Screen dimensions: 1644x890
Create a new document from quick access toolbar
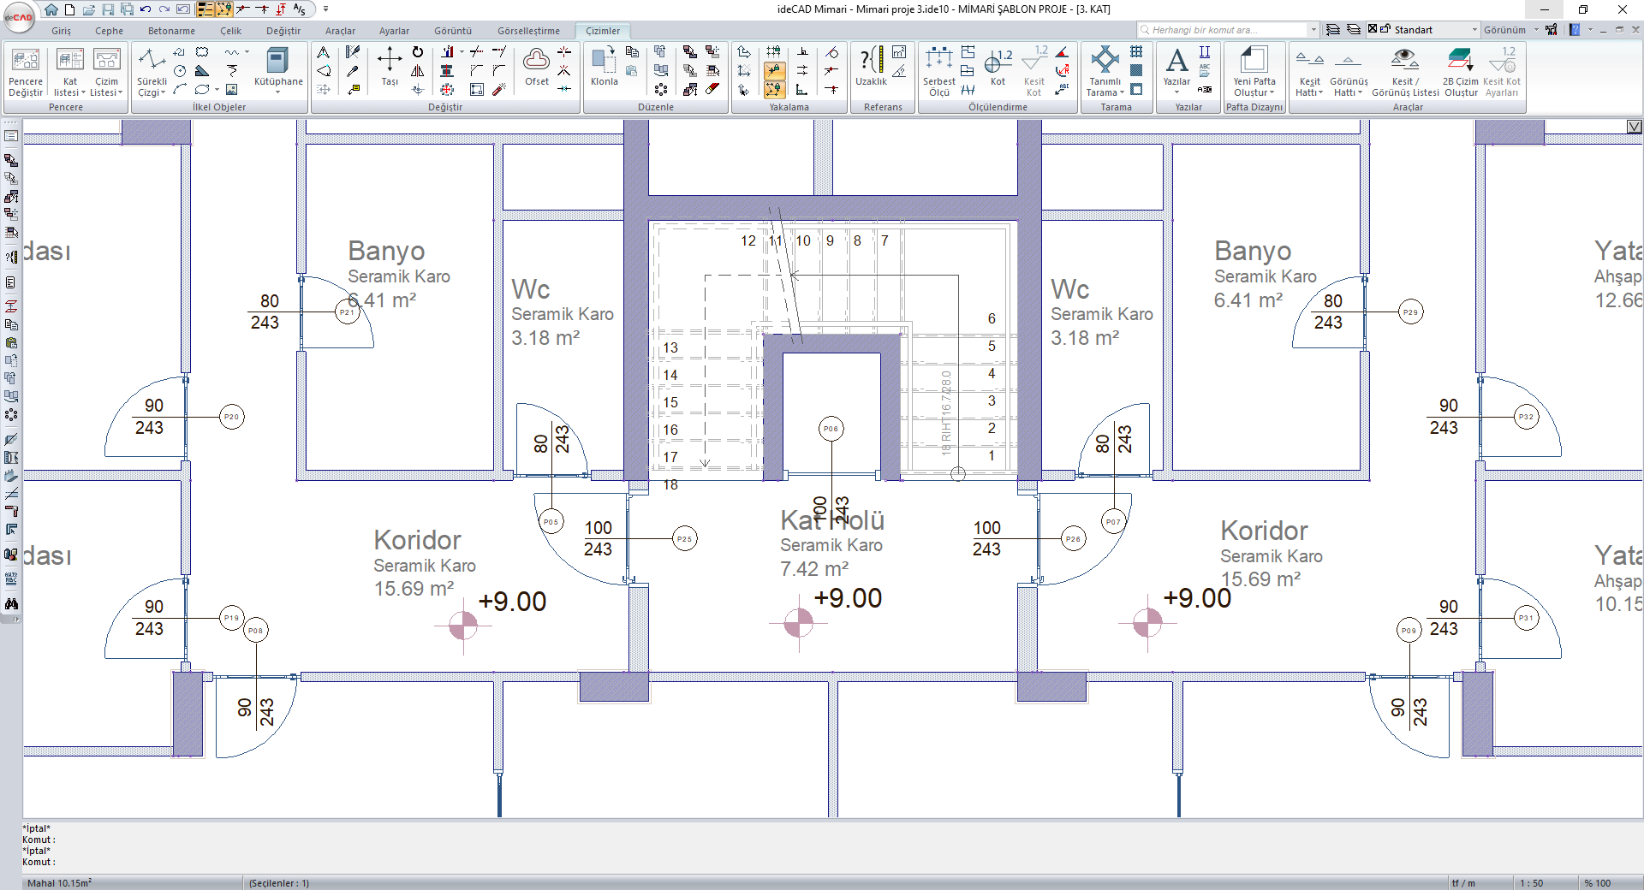pos(69,9)
